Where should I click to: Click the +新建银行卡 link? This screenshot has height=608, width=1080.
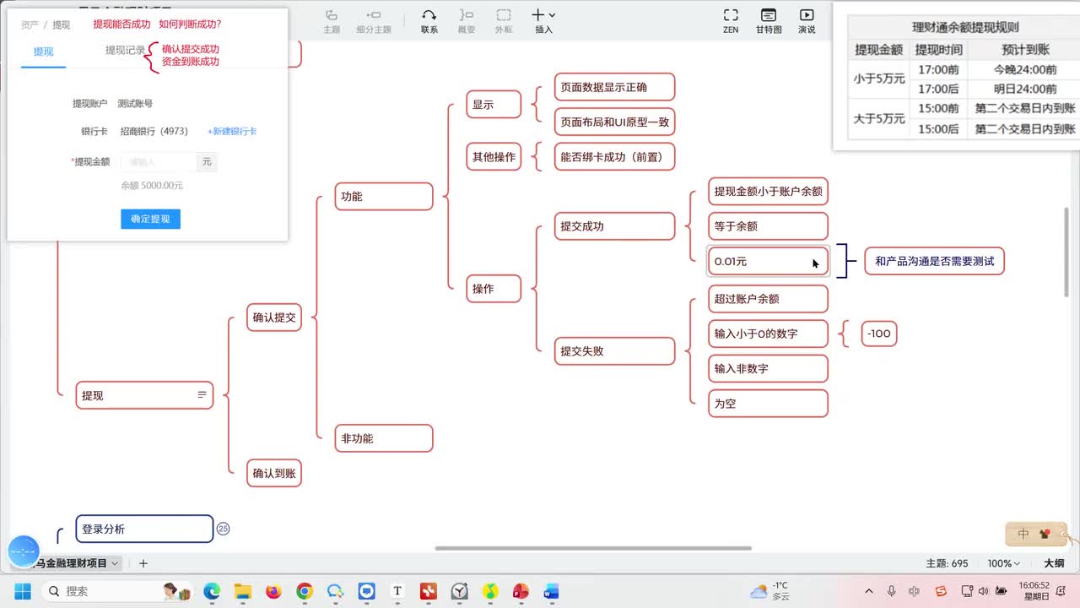click(232, 131)
